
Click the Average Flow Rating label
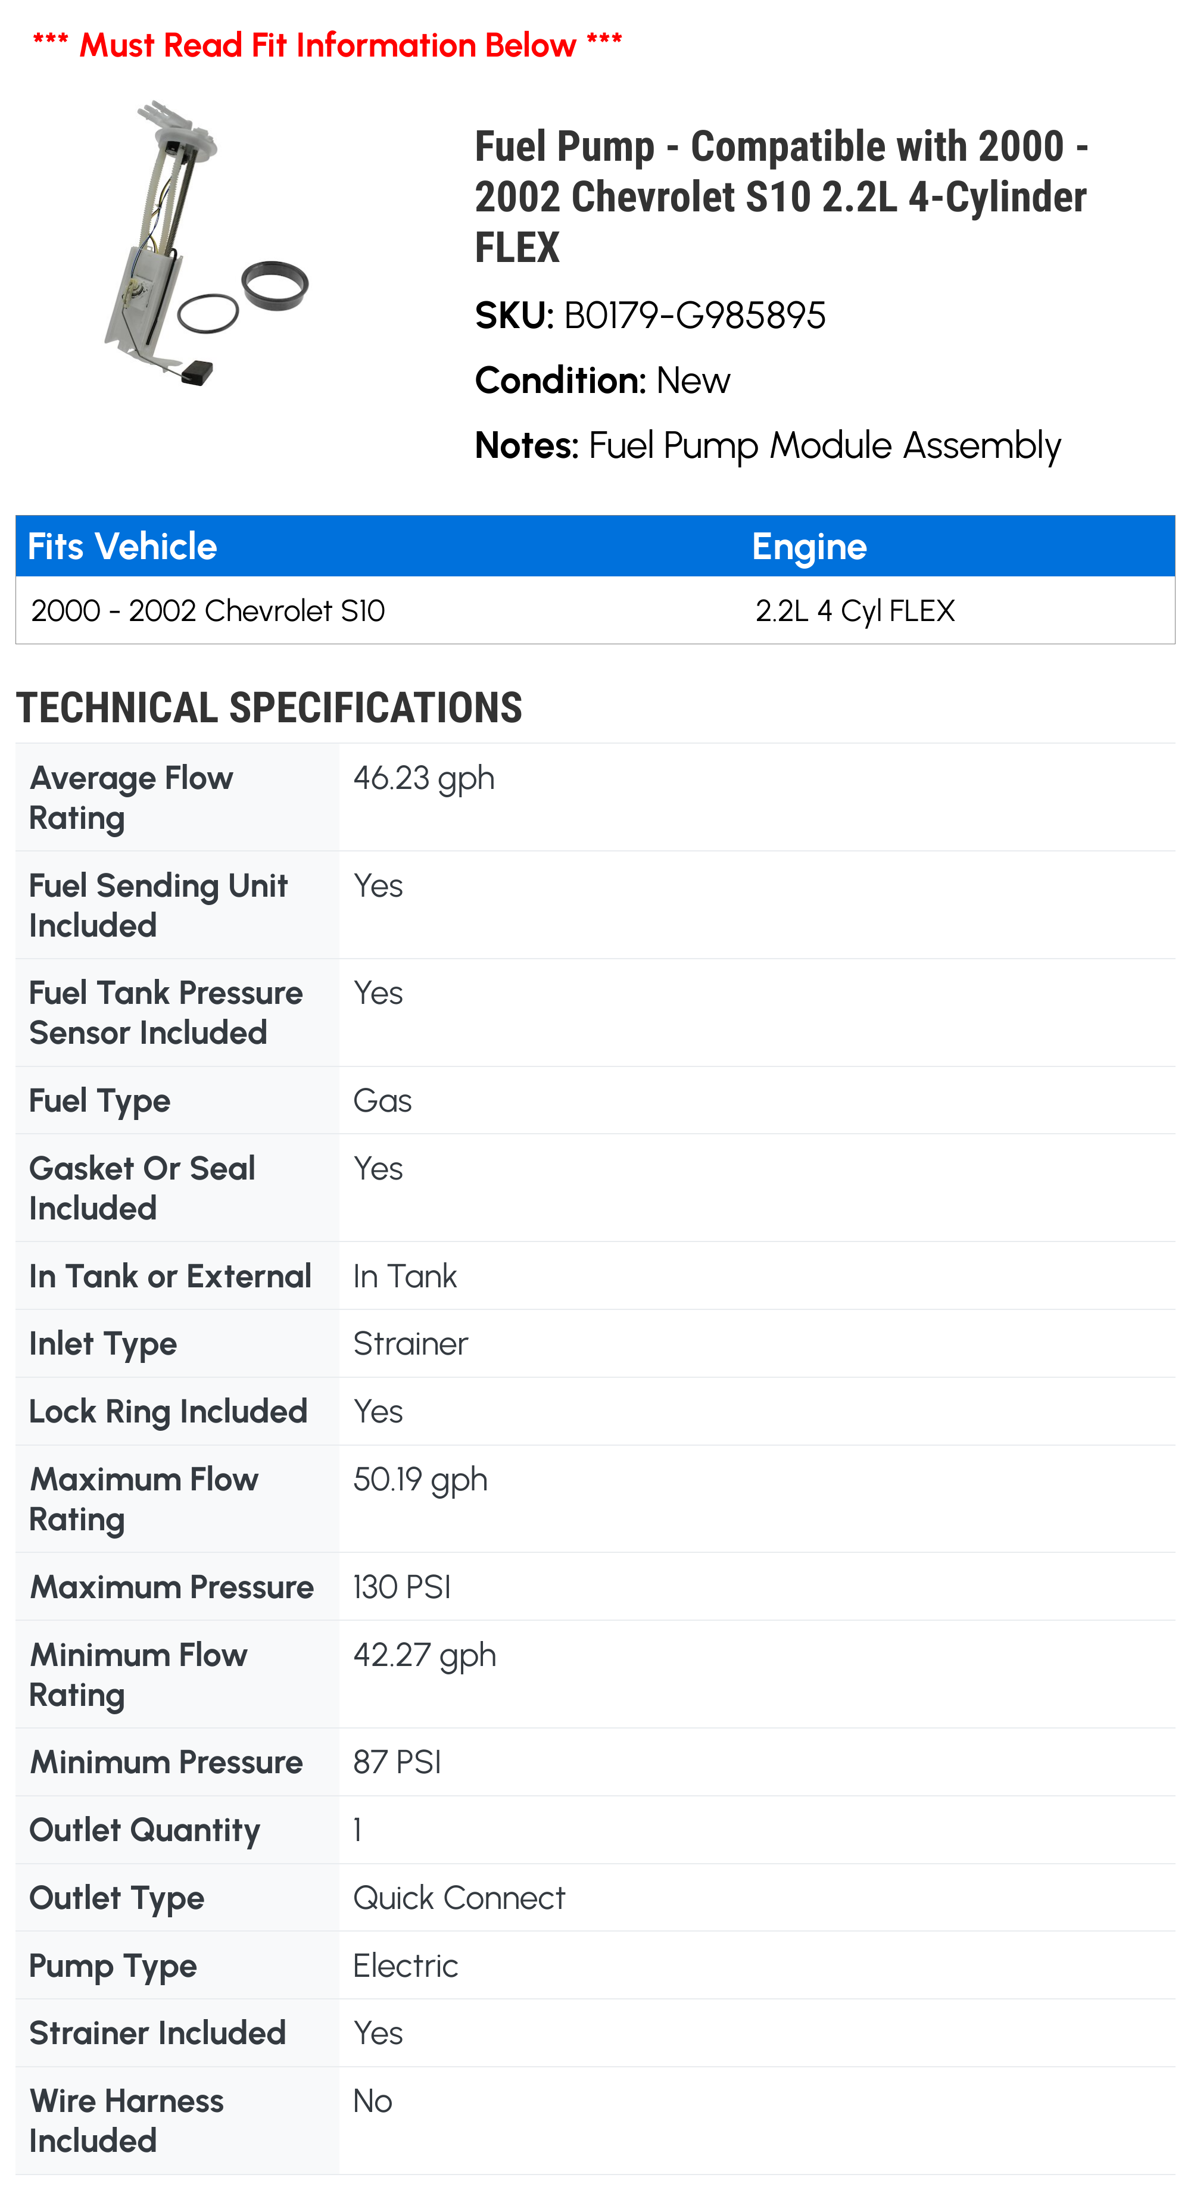pos(131,797)
